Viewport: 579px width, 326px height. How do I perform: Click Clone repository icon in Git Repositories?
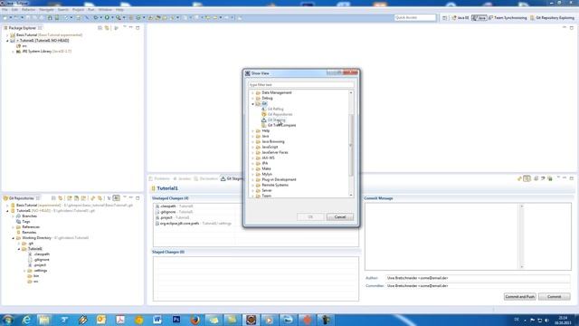[76, 198]
